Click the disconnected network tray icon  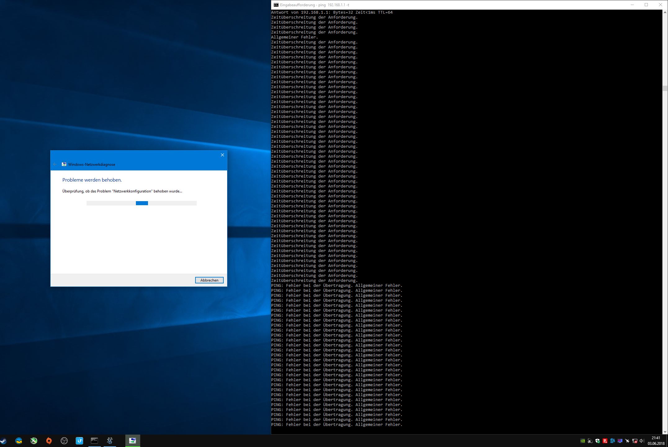pyautogui.click(x=635, y=441)
